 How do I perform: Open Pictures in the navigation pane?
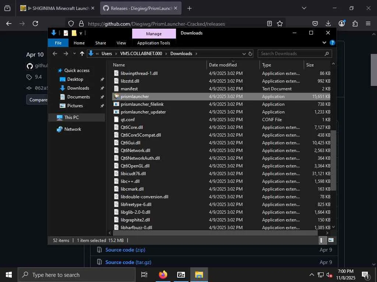tap(75, 105)
